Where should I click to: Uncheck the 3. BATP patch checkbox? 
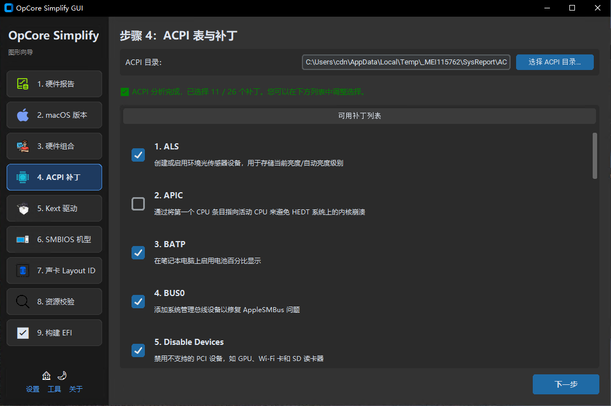click(x=138, y=253)
